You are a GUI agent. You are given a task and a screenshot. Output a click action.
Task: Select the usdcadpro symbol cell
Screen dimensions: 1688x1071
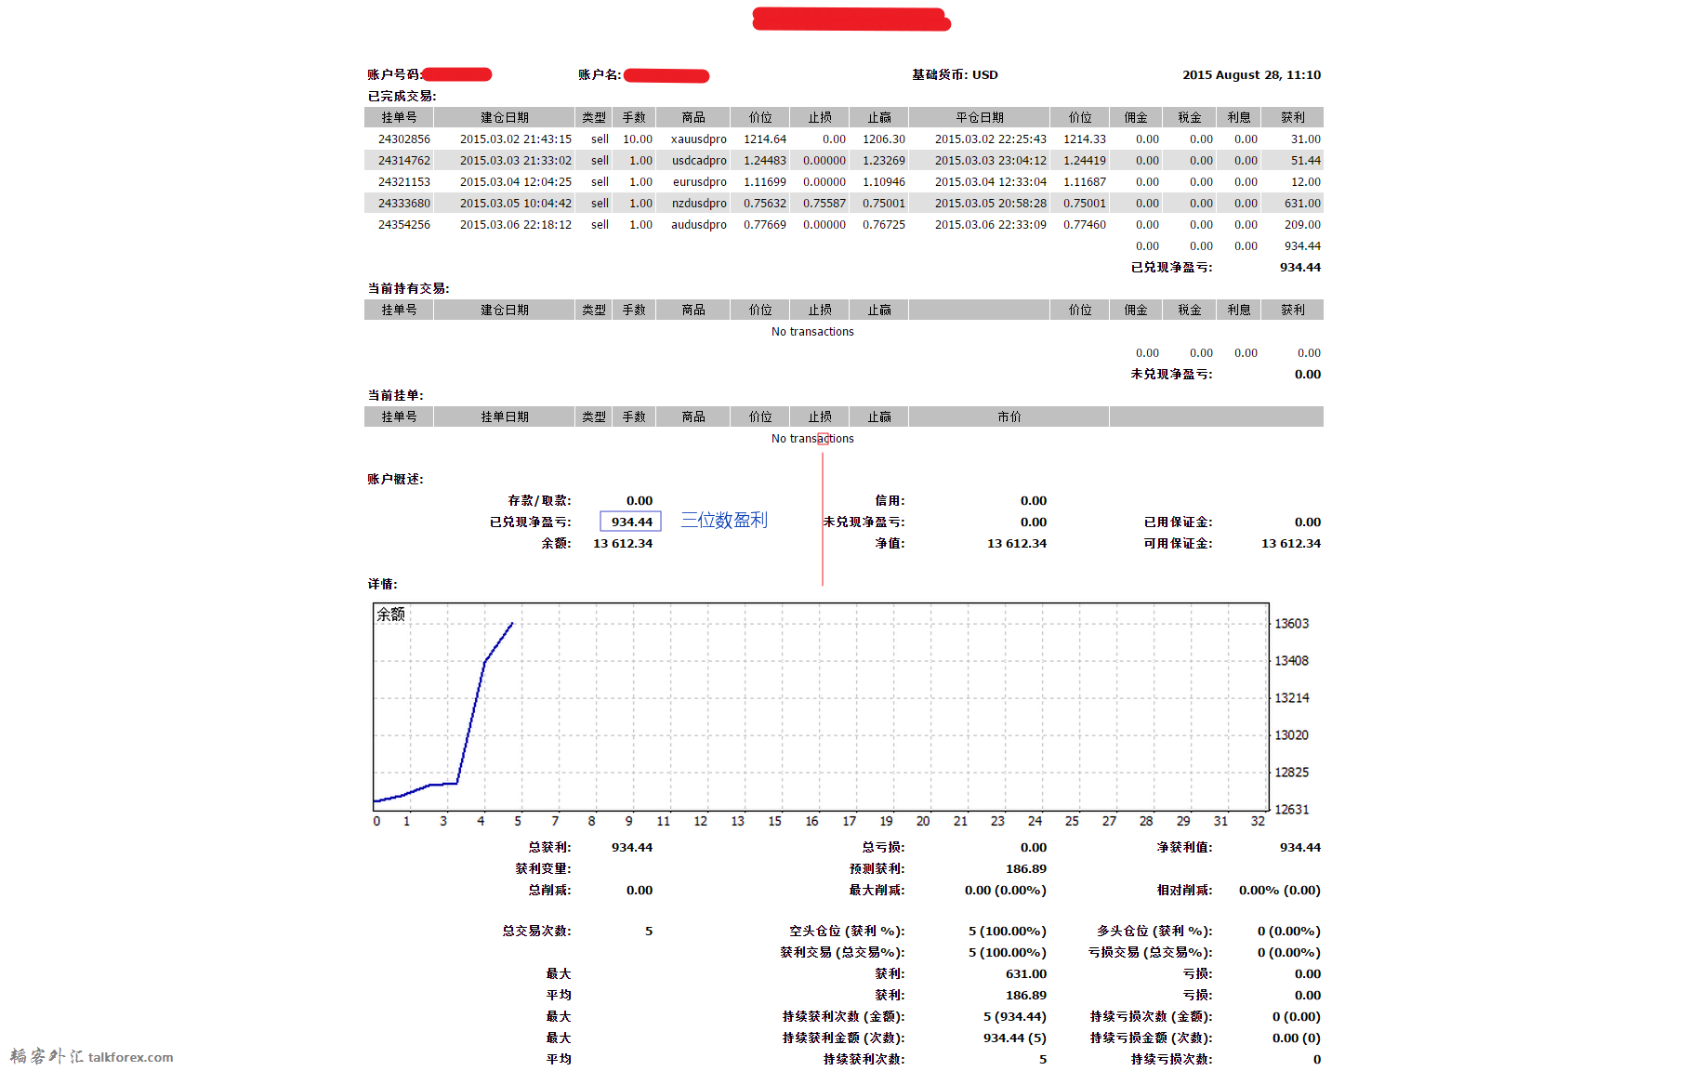[x=699, y=161]
